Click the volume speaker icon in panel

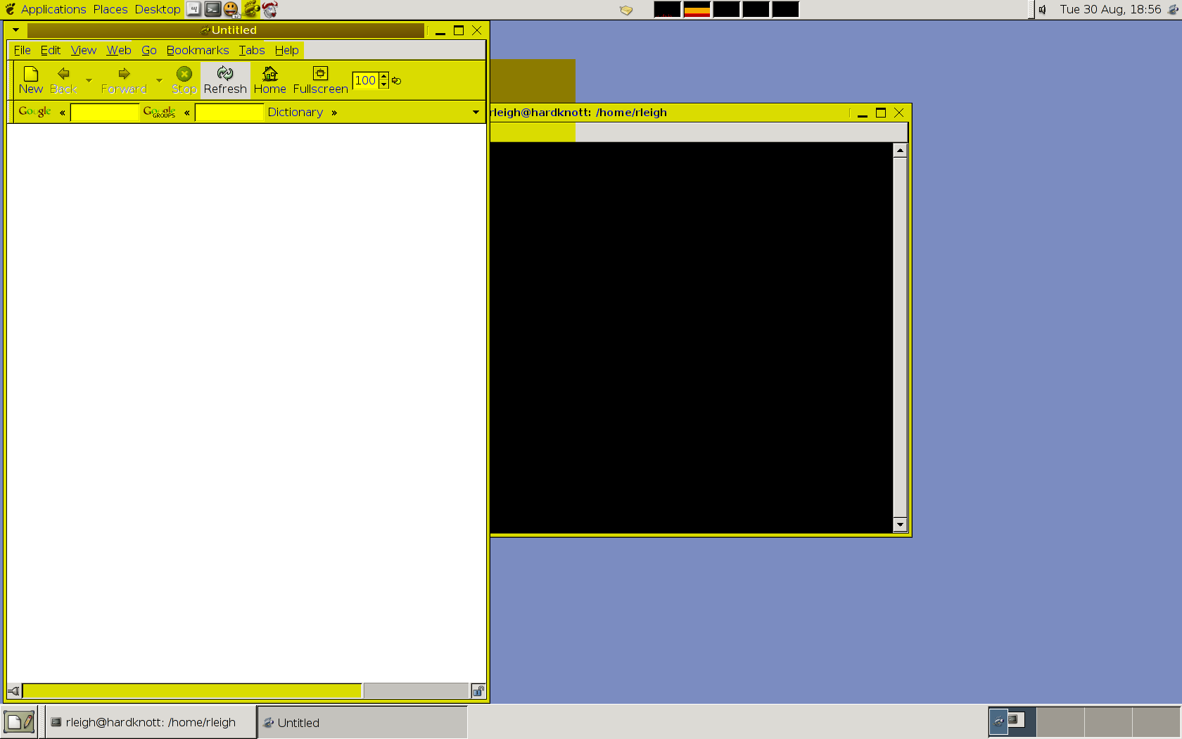[1043, 9]
